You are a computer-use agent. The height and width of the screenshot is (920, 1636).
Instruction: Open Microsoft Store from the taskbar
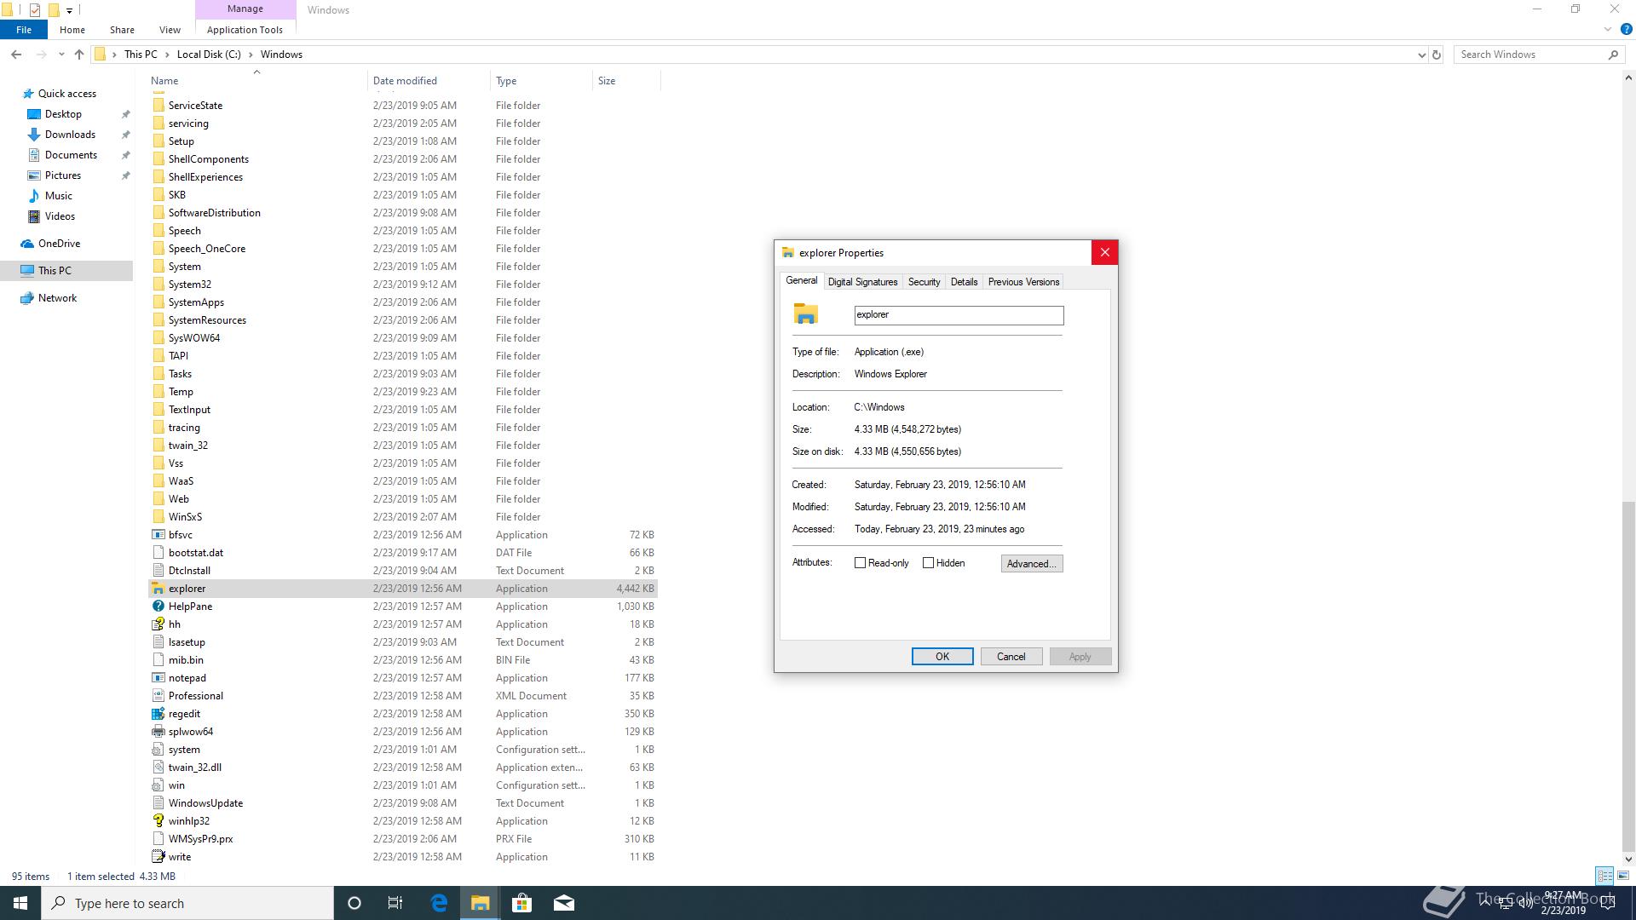pyautogui.click(x=521, y=903)
